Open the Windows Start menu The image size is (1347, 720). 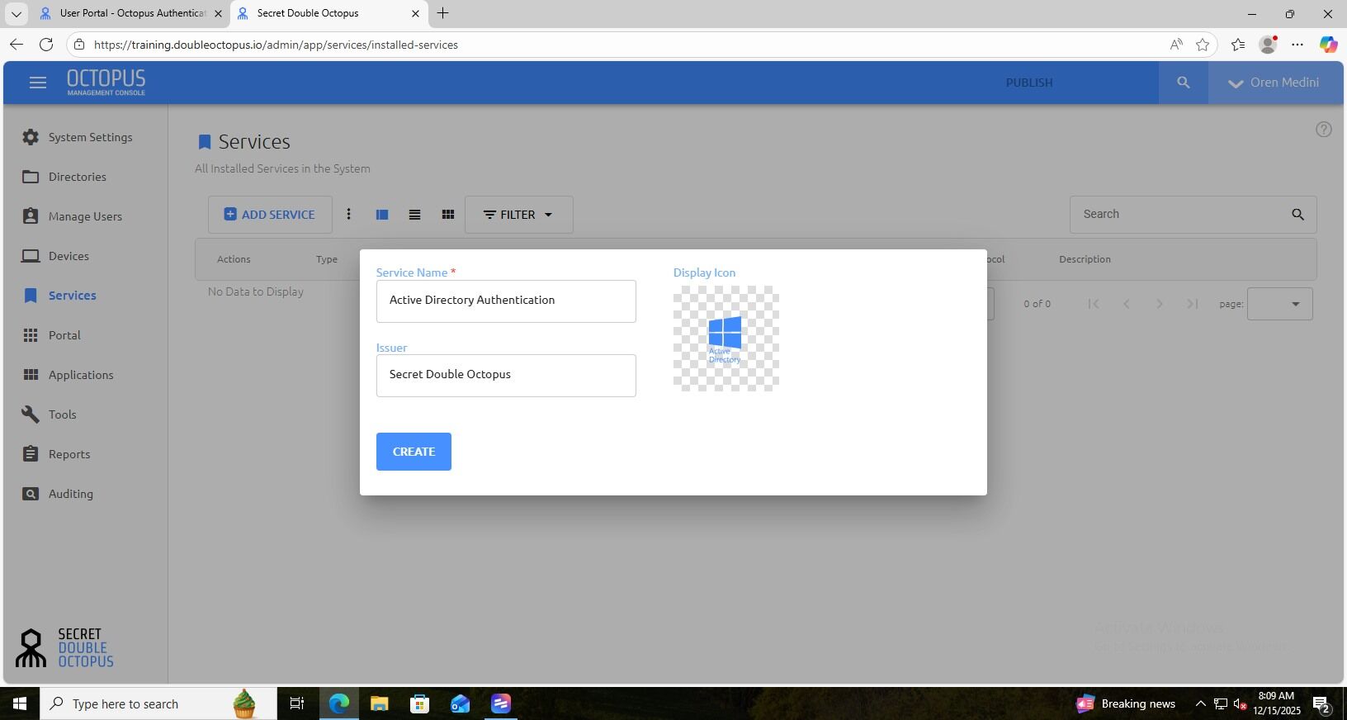20,703
